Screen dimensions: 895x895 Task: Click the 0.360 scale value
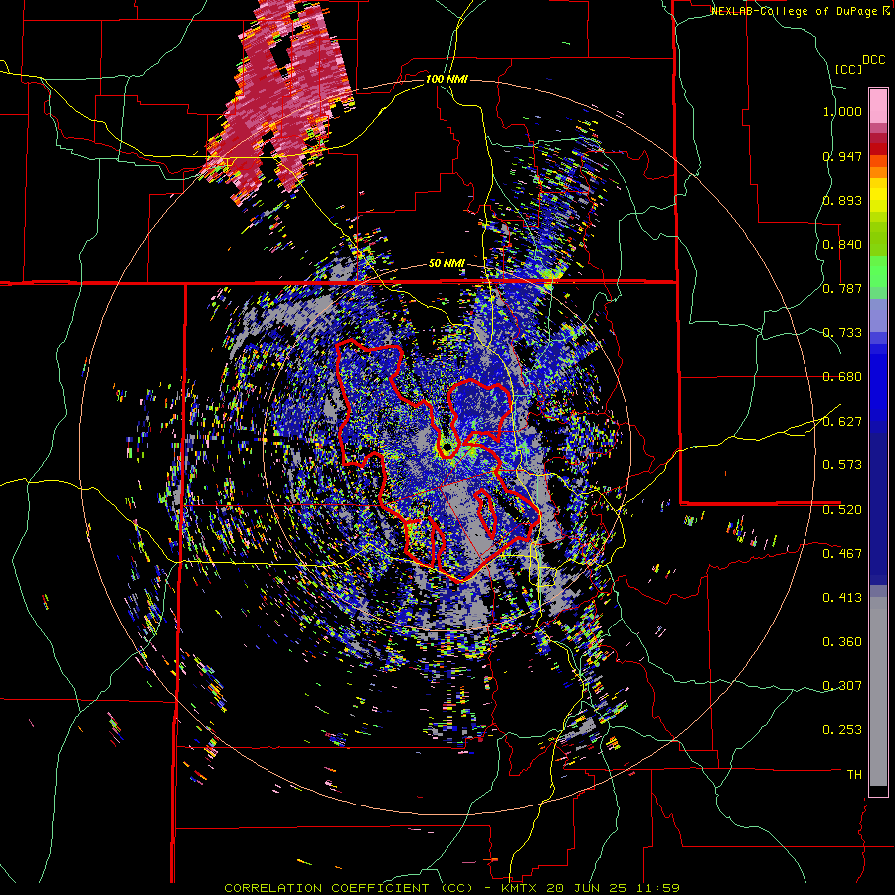[842, 642]
